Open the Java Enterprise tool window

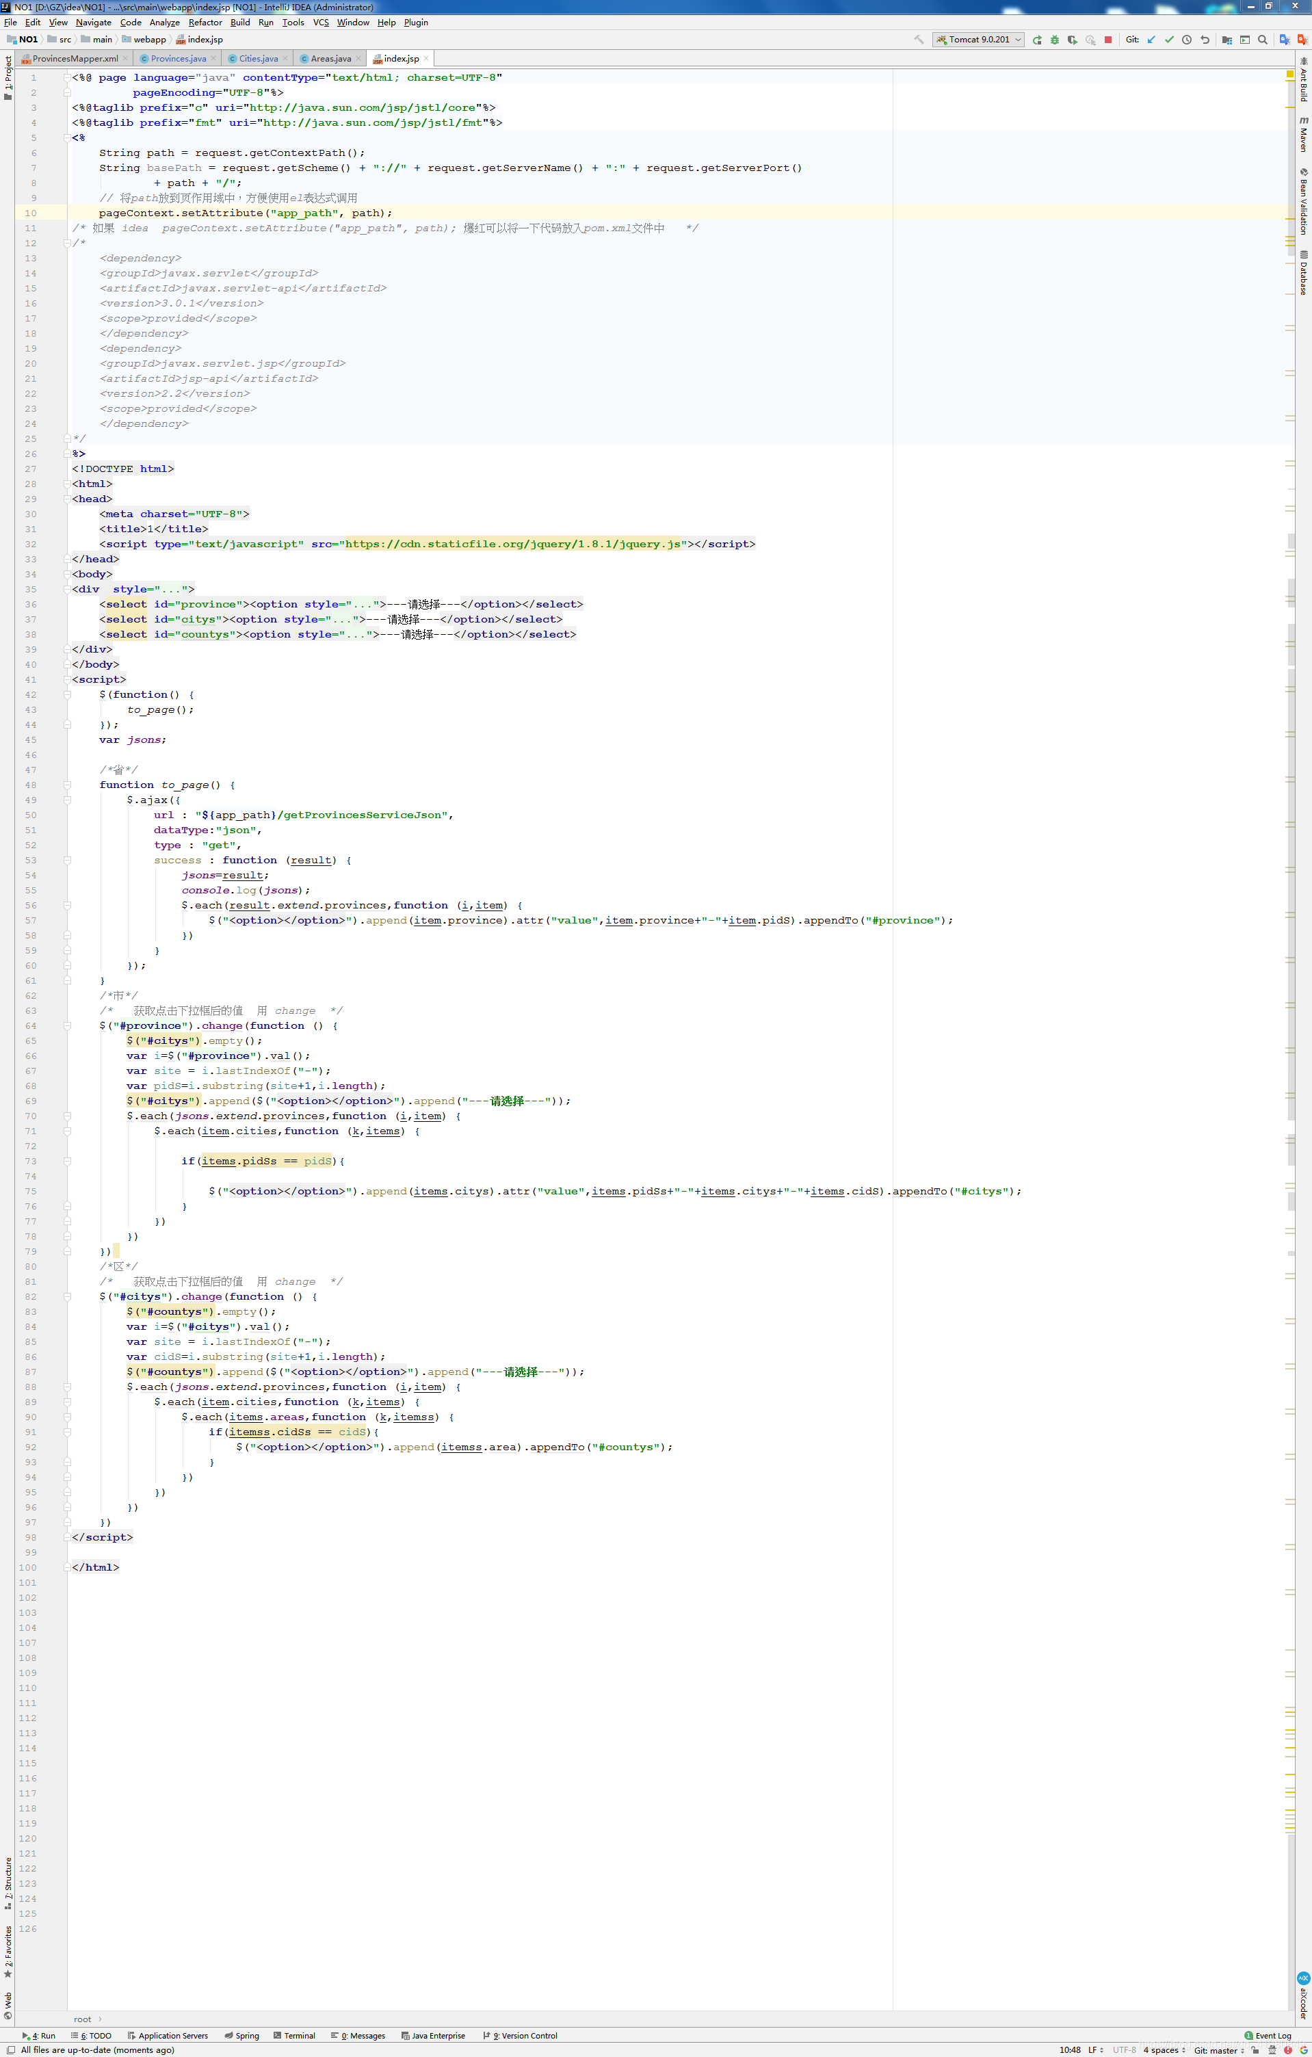coord(433,2036)
